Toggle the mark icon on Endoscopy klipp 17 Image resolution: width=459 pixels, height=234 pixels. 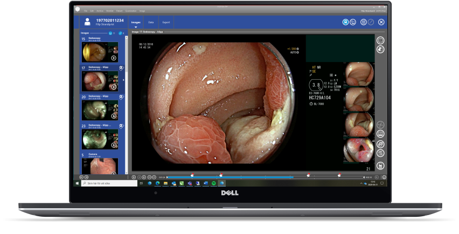(x=121, y=68)
